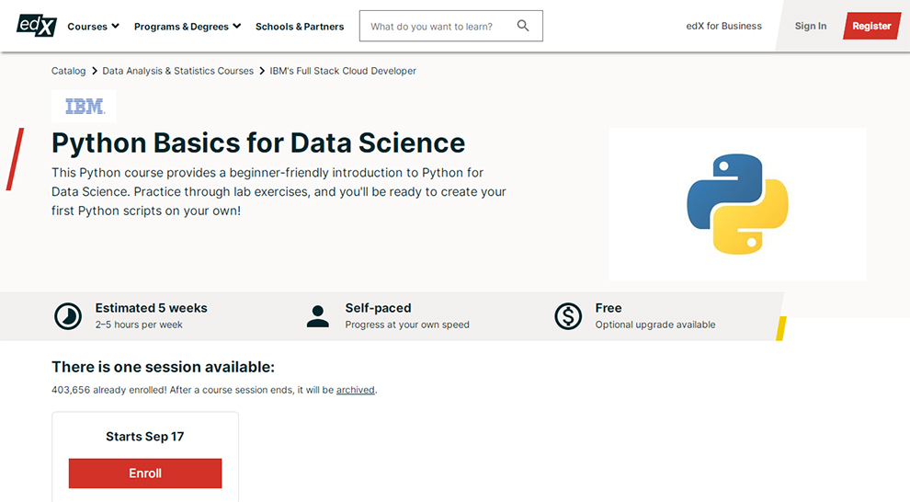Screen dimensions: 910x502
Task: Click the dollar icon beside Free
Action: [x=567, y=316]
